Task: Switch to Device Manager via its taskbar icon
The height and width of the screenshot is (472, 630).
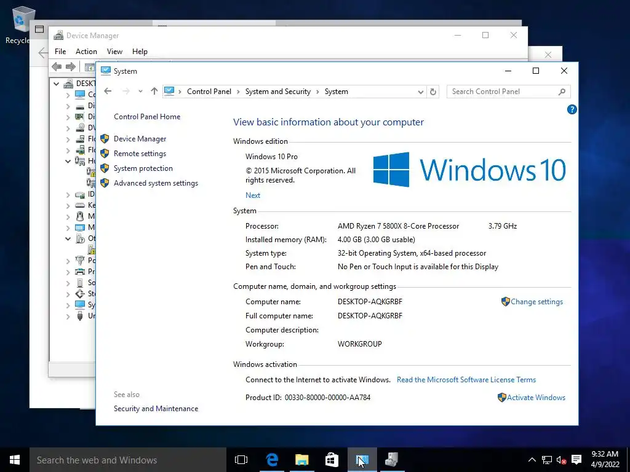Action: tap(392, 460)
